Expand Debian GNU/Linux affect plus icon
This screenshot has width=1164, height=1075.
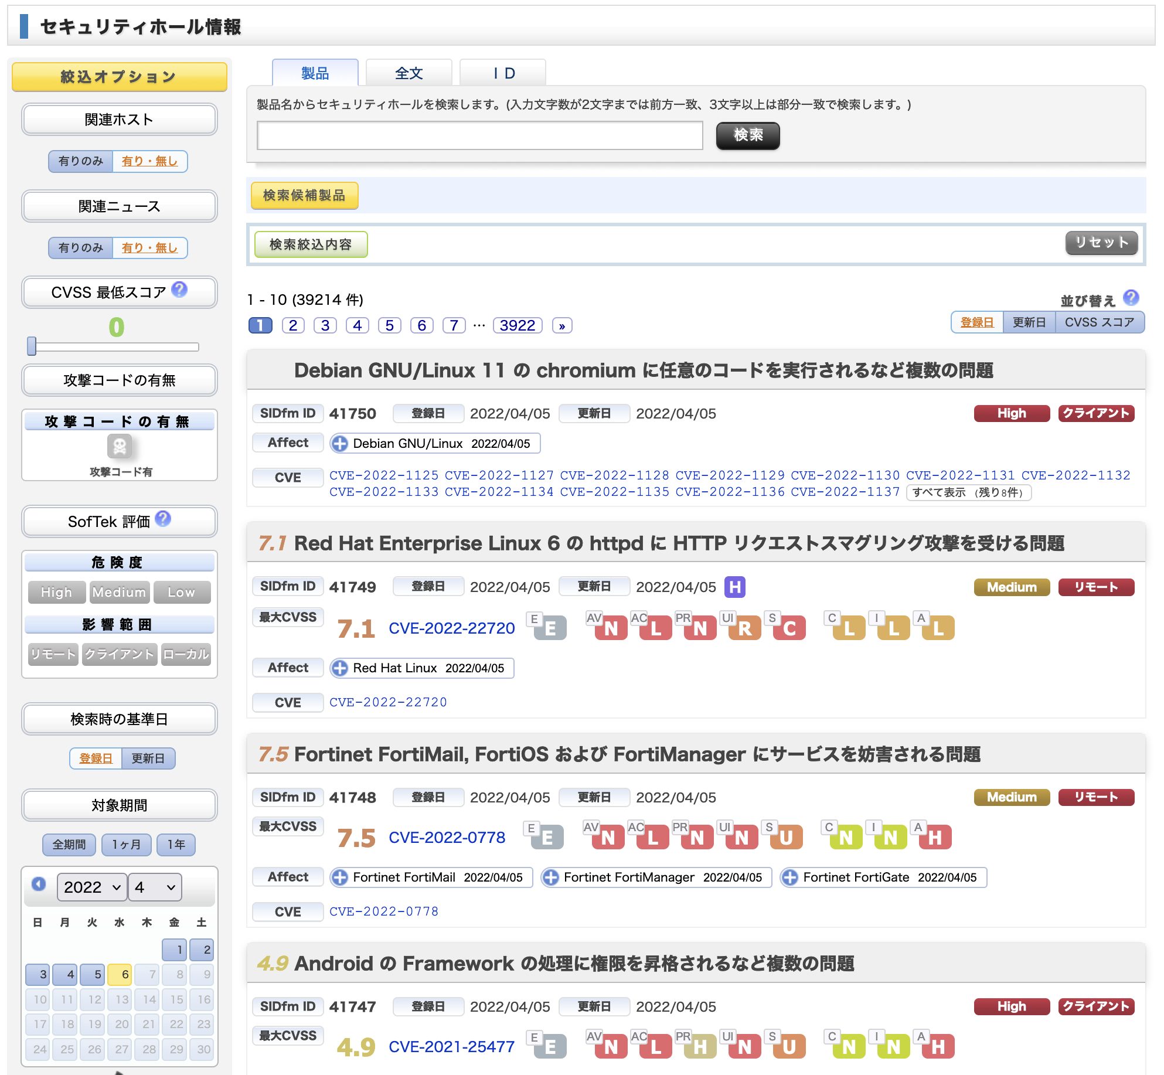339,444
